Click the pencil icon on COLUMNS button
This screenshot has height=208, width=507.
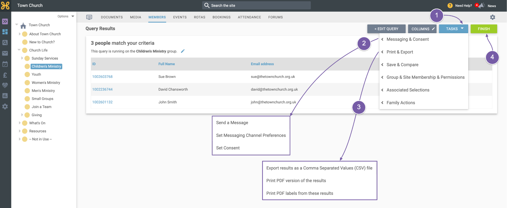click(433, 29)
